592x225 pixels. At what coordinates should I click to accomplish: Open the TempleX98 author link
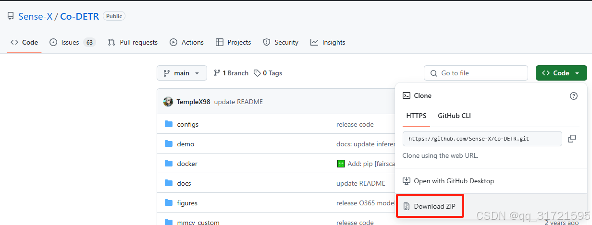point(193,102)
